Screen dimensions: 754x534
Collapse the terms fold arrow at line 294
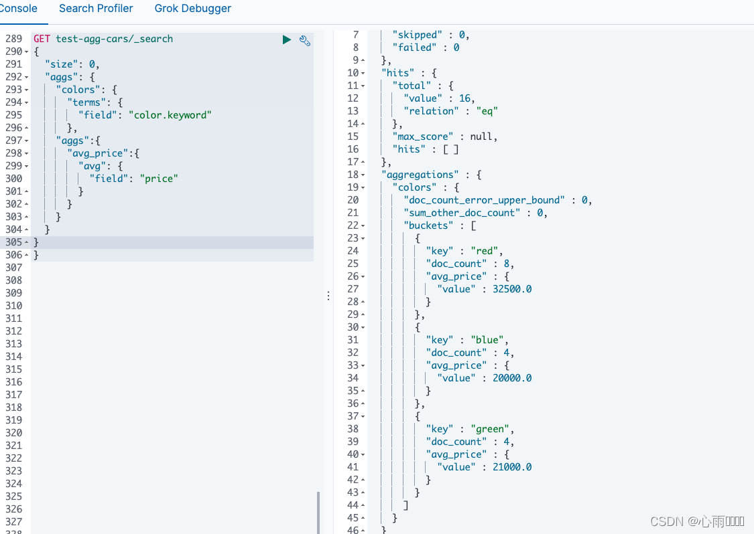point(26,103)
